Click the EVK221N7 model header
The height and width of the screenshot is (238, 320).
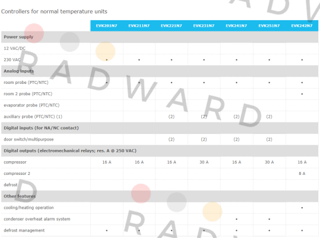172,26
